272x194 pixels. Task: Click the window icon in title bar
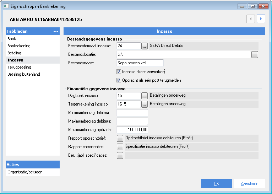6,6
